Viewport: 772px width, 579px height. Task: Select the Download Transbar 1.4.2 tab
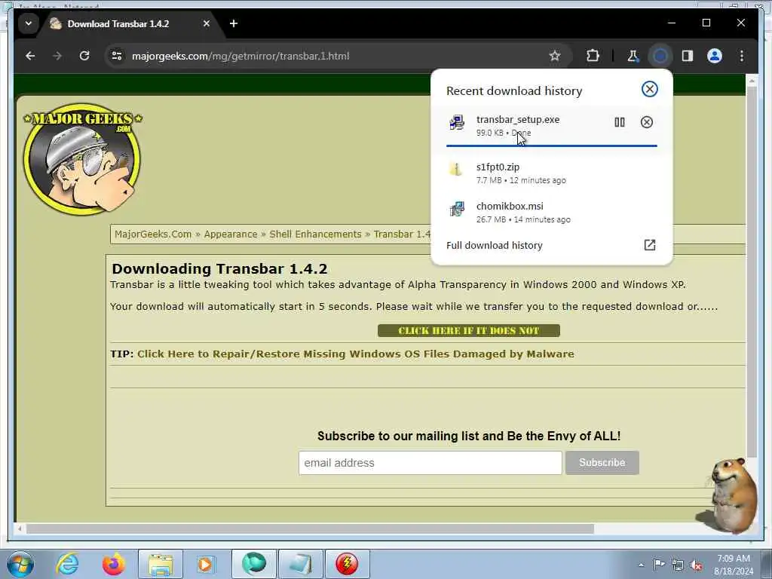click(118, 23)
